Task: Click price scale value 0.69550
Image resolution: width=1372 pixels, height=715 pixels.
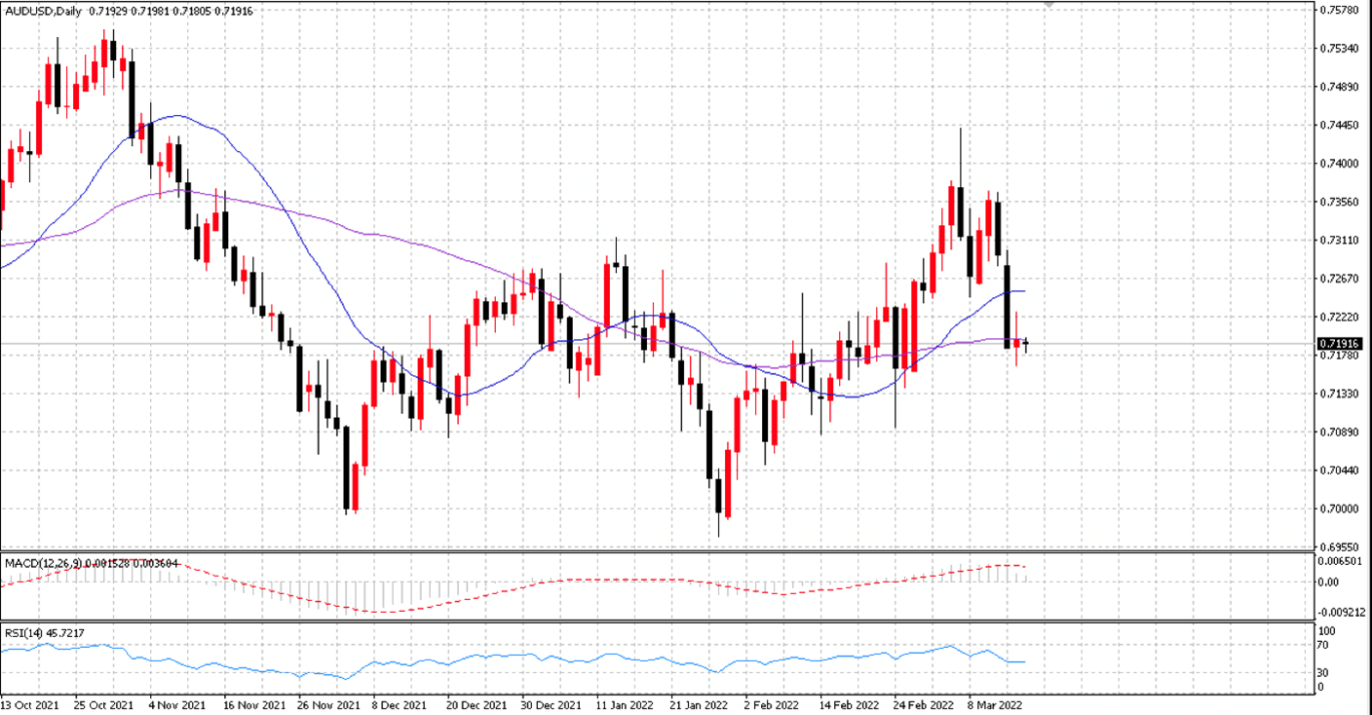Action: pos(1340,547)
